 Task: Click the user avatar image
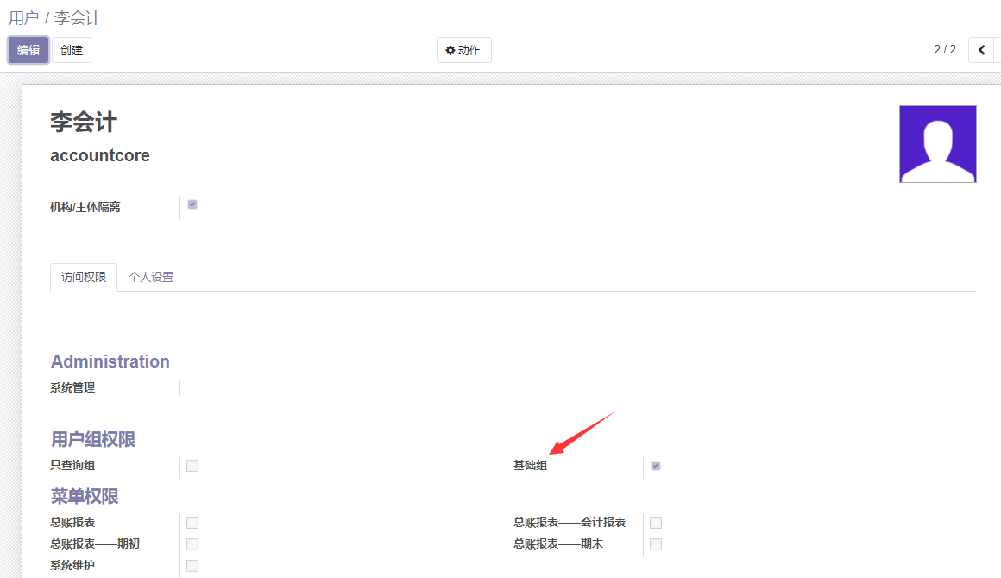938,144
